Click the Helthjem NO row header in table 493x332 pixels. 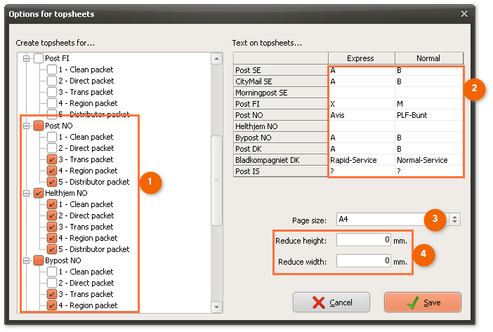click(280, 126)
